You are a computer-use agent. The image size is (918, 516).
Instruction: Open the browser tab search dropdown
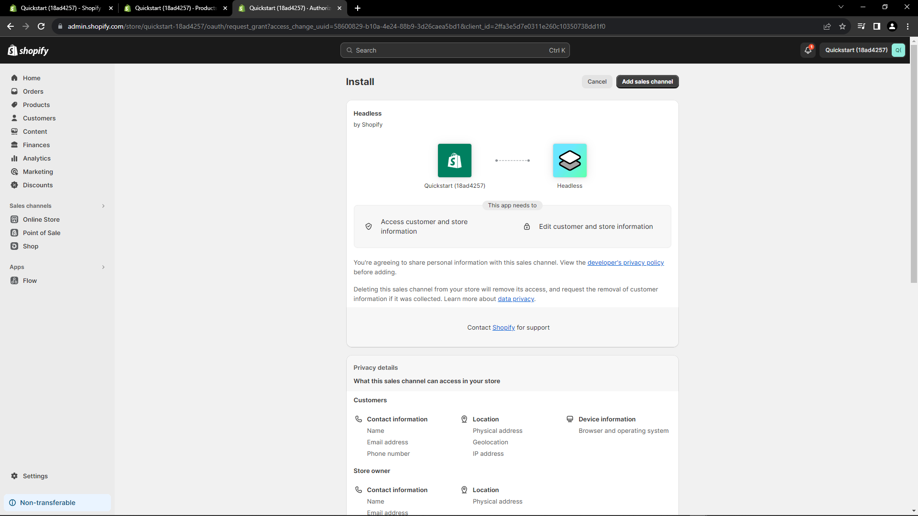841,7
